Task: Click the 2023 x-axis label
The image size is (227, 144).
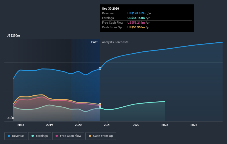Action: [165, 125]
